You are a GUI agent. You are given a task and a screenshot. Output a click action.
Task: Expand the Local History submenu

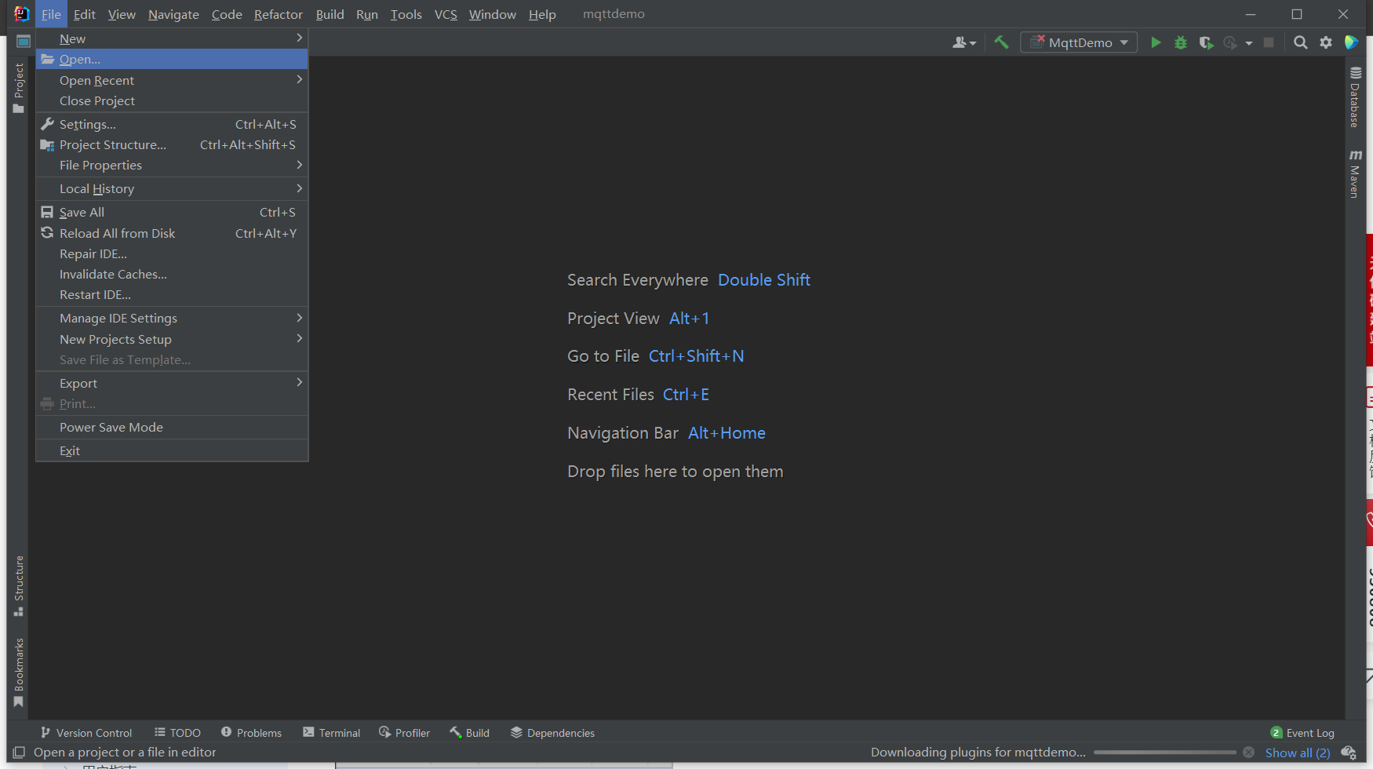coord(172,189)
